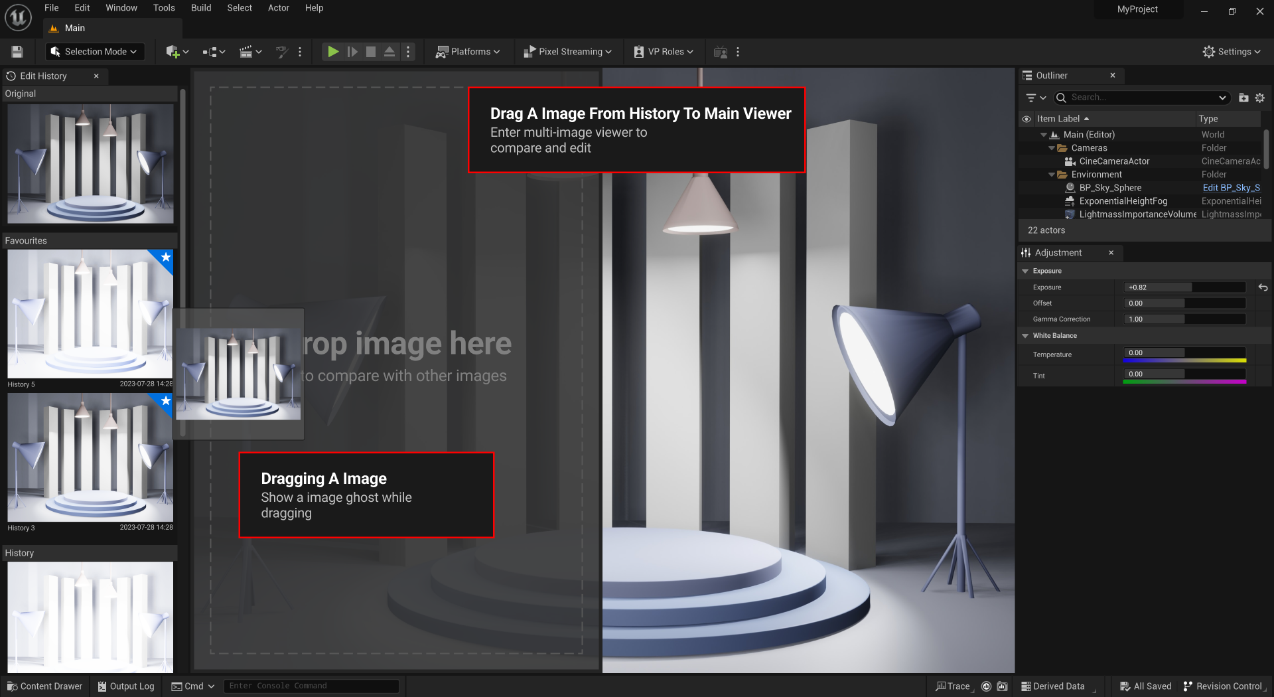Image resolution: width=1274 pixels, height=697 pixels.
Task: Click the ExponentialHeightFog actor icon
Action: (1070, 201)
